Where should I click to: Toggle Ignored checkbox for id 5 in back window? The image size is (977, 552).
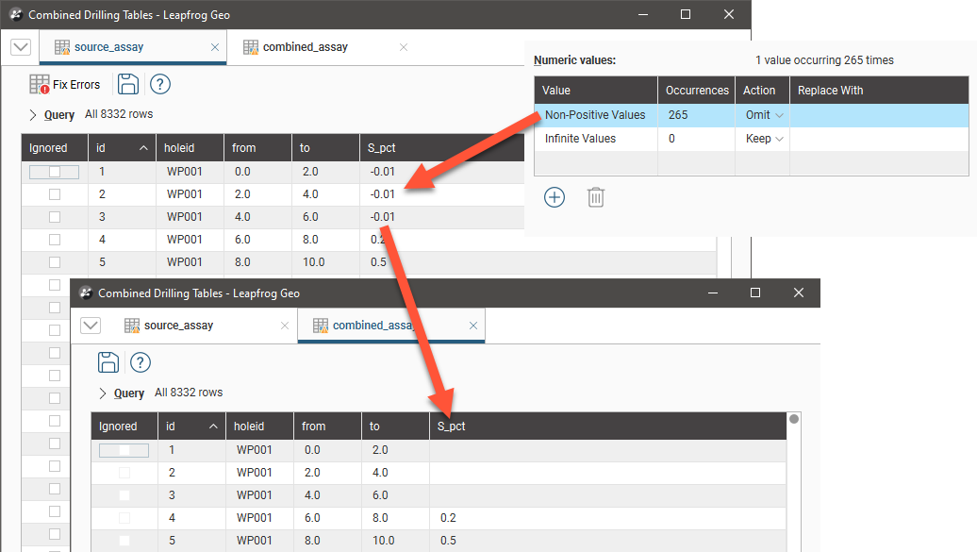click(x=55, y=262)
